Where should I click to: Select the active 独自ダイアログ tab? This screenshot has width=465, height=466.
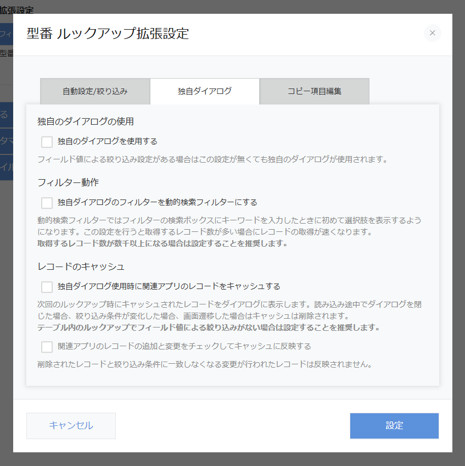[204, 91]
